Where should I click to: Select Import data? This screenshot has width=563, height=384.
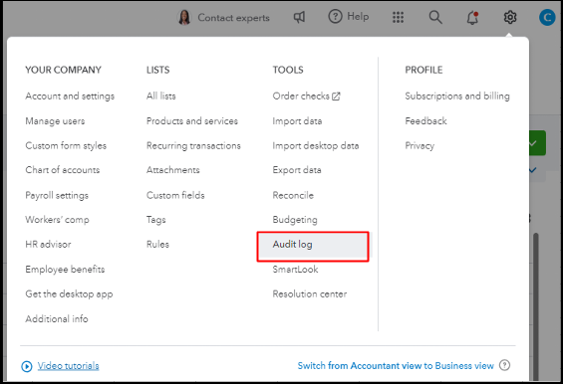(x=297, y=121)
